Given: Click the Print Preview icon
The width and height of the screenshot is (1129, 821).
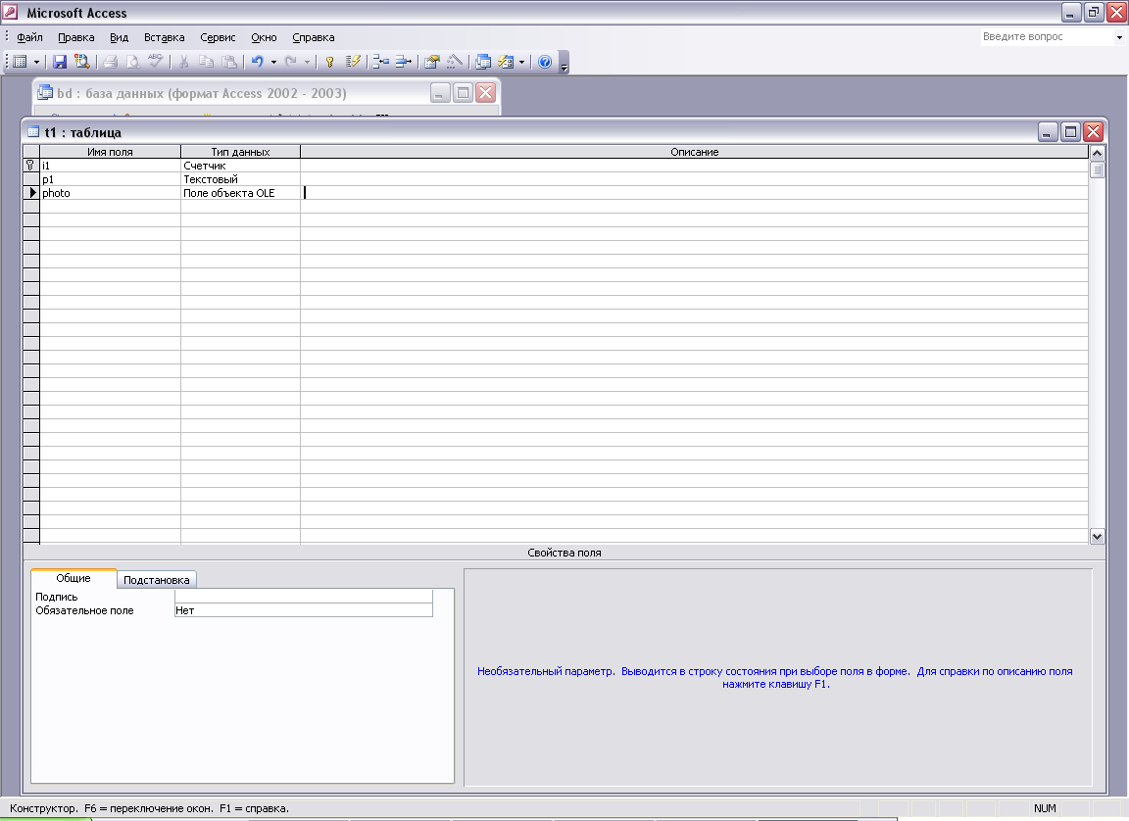Looking at the screenshot, I should pyautogui.click(x=132, y=62).
